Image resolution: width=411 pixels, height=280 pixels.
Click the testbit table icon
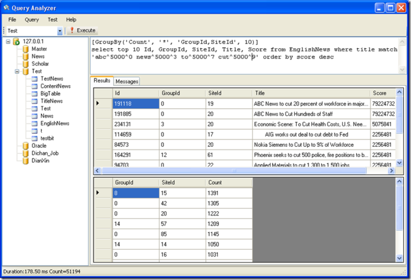pyautogui.click(x=34, y=138)
